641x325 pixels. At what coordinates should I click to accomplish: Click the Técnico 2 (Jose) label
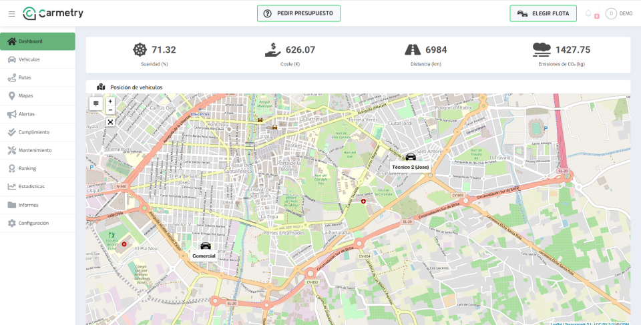pyautogui.click(x=411, y=168)
